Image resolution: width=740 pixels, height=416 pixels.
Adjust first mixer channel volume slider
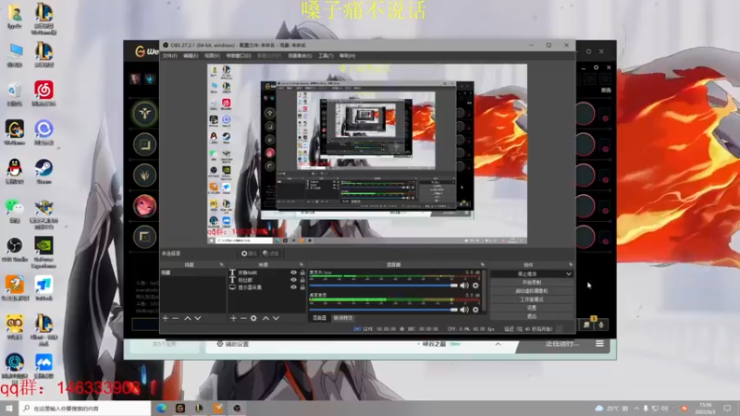(x=383, y=286)
